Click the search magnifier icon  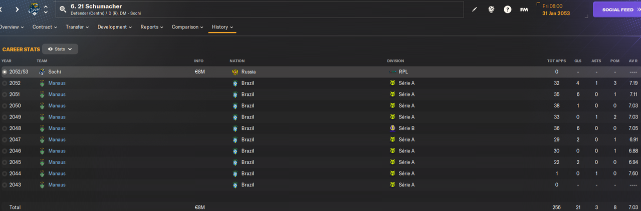63,9
